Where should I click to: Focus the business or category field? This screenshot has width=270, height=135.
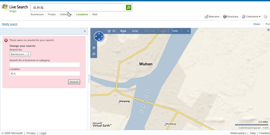[x=45, y=65]
